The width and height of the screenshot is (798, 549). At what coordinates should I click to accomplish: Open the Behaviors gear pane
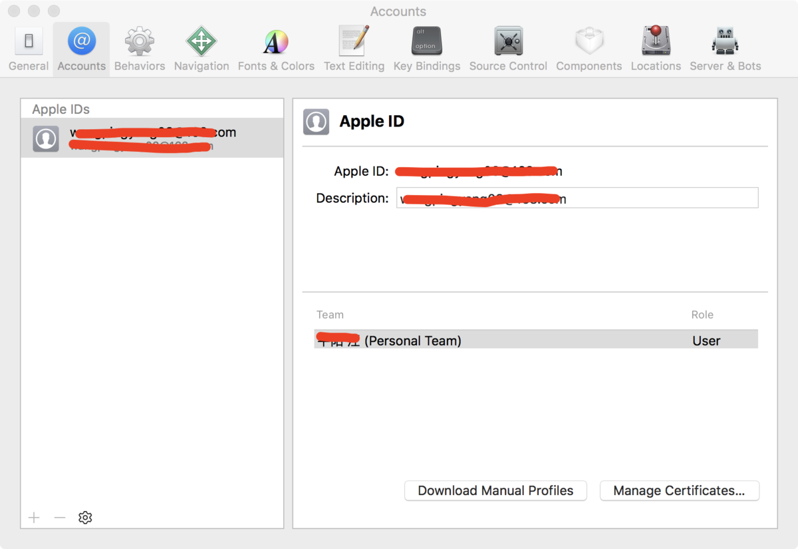coord(140,49)
